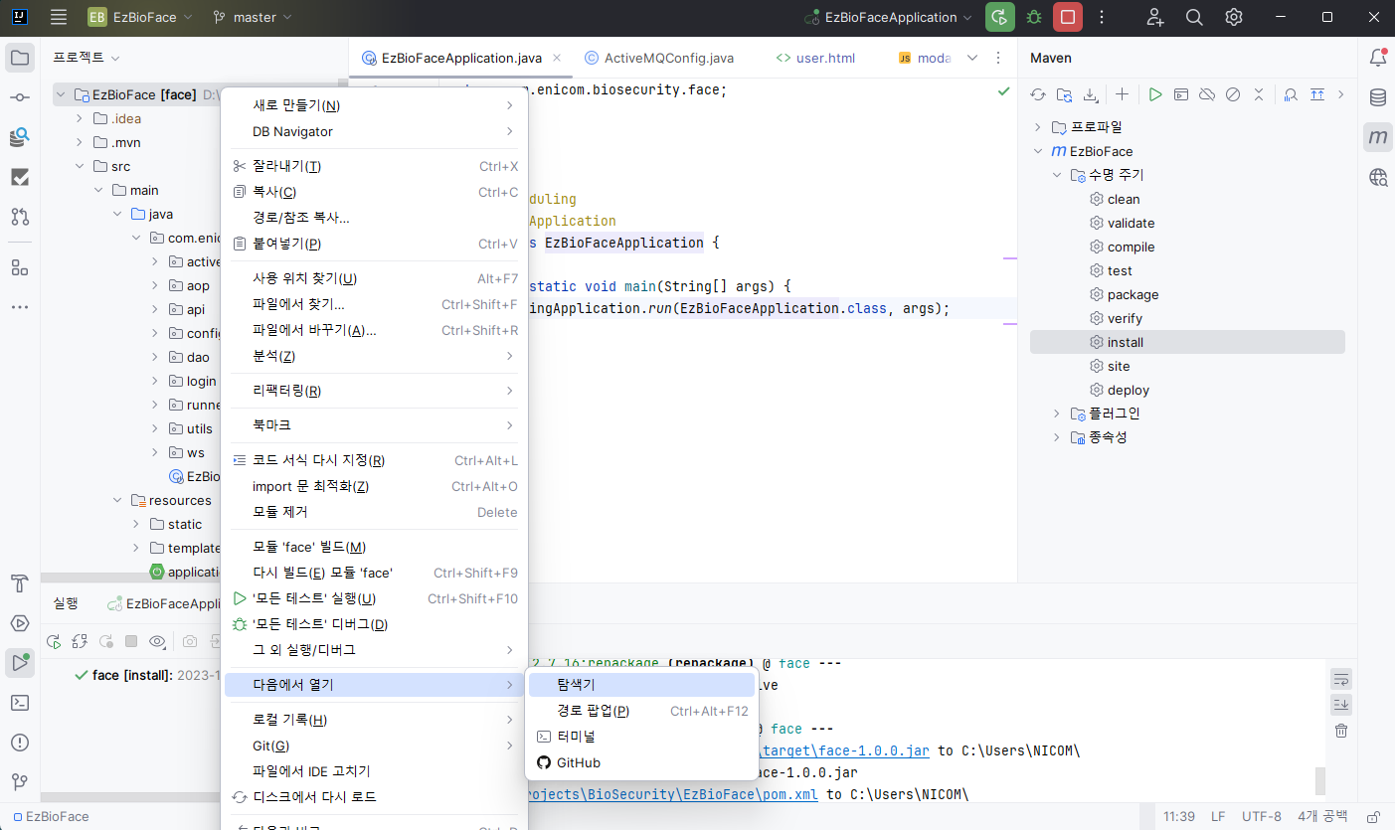This screenshot has height=830, width=1395.
Task: Open Problems tool window icon
Action: 20,743
